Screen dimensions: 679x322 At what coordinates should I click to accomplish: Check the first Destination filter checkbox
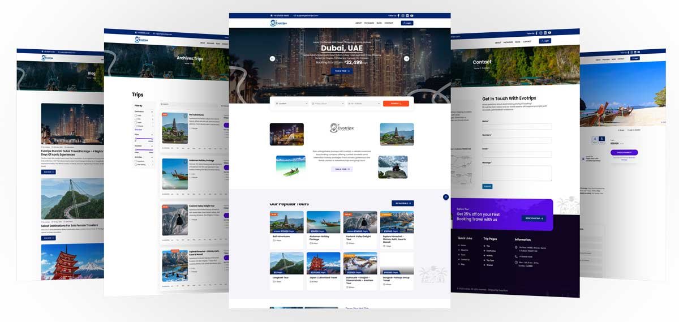136,115
